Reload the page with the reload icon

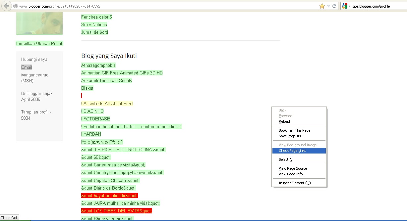[334, 6]
